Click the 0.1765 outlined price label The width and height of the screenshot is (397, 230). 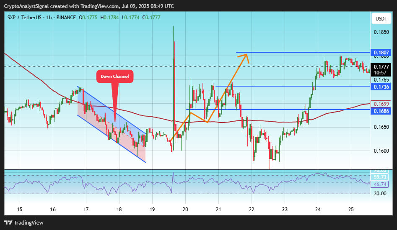tap(381, 80)
